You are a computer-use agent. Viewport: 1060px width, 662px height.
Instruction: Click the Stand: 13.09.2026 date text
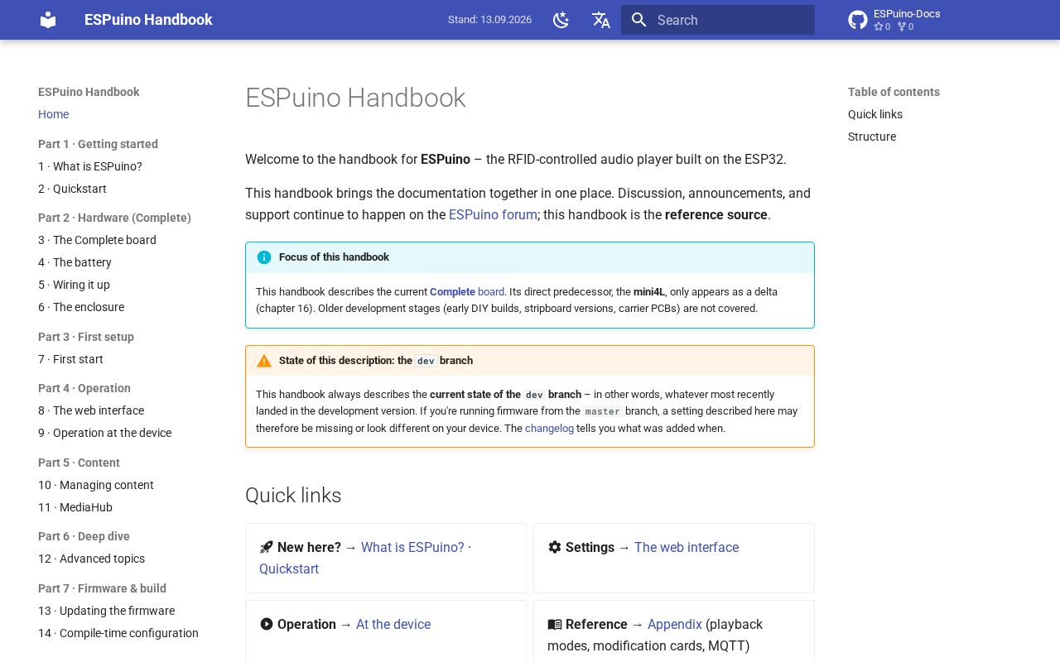pyautogui.click(x=489, y=20)
